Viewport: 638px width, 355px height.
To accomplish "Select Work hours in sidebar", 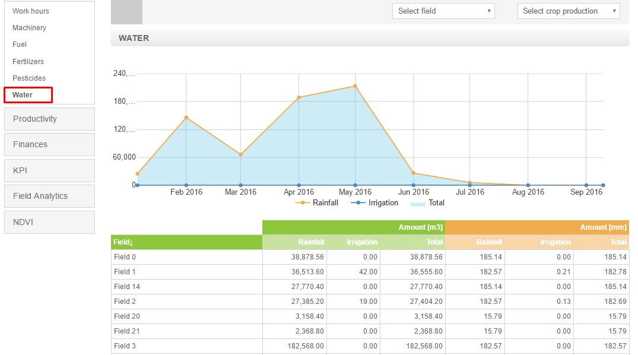I will (31, 11).
